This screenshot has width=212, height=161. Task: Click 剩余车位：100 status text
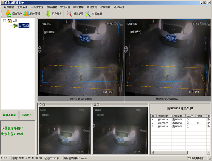click(12, 134)
